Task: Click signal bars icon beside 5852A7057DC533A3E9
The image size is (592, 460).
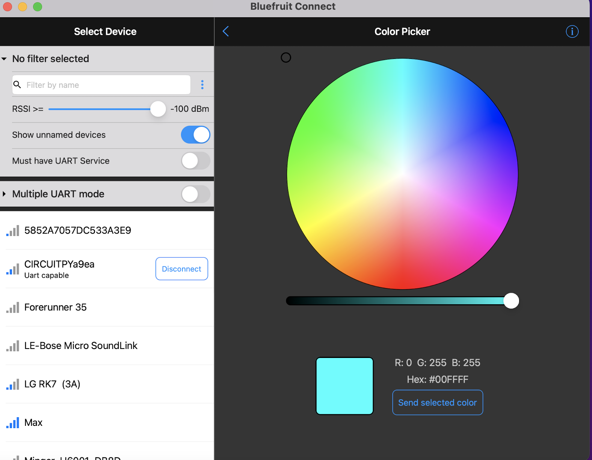Action: click(x=13, y=231)
